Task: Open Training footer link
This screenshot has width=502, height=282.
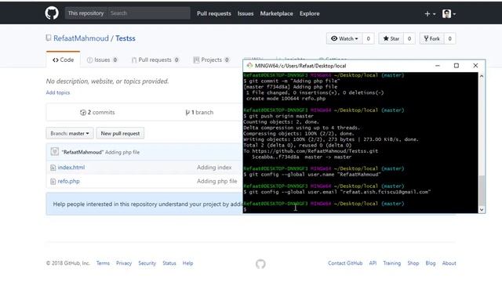Action: point(392,263)
